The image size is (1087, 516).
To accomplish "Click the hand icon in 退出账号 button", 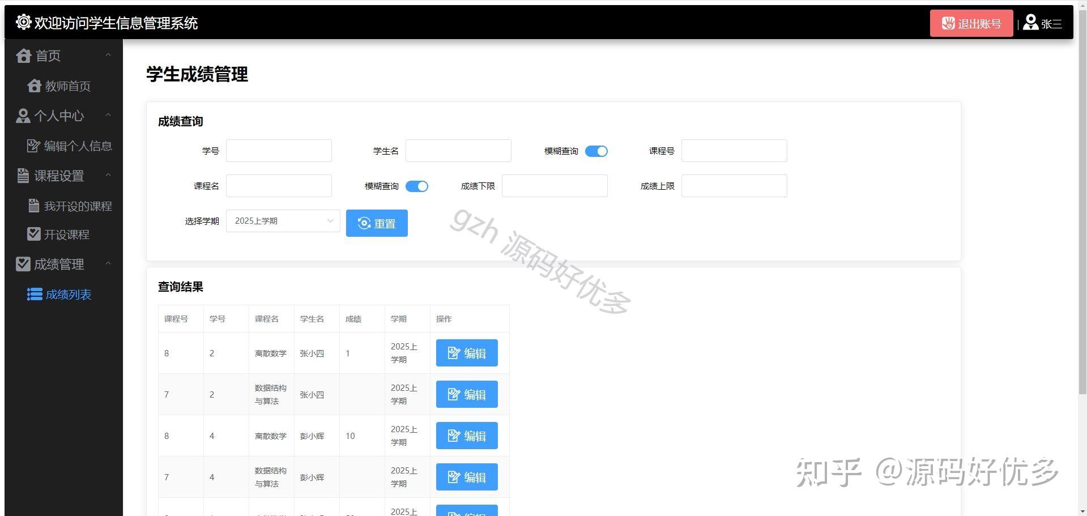I will 948,23.
